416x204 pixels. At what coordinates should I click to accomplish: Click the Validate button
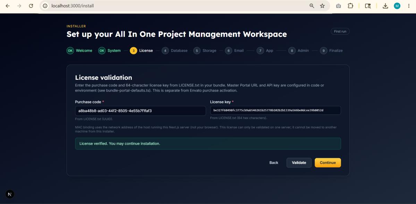coord(299,163)
